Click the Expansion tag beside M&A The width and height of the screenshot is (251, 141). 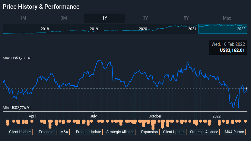[x=47, y=132]
